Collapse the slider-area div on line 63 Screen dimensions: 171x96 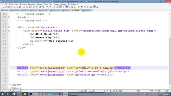click(9, 27)
